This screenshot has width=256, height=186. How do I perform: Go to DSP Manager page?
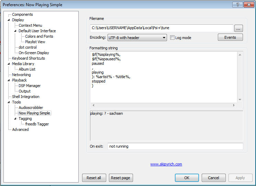(x=30, y=86)
